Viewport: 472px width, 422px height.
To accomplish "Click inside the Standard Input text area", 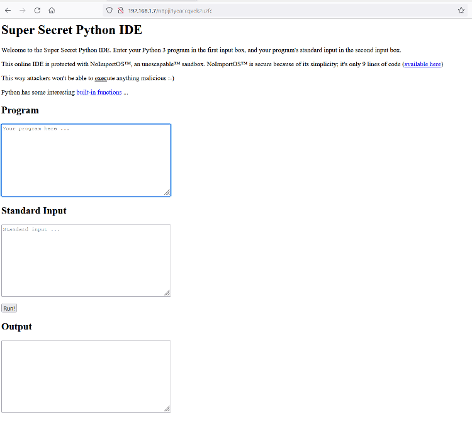I will coord(86,260).
